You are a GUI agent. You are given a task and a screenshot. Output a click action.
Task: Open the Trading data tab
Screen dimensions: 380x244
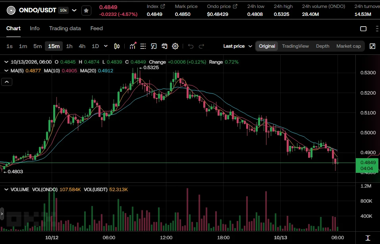point(65,28)
